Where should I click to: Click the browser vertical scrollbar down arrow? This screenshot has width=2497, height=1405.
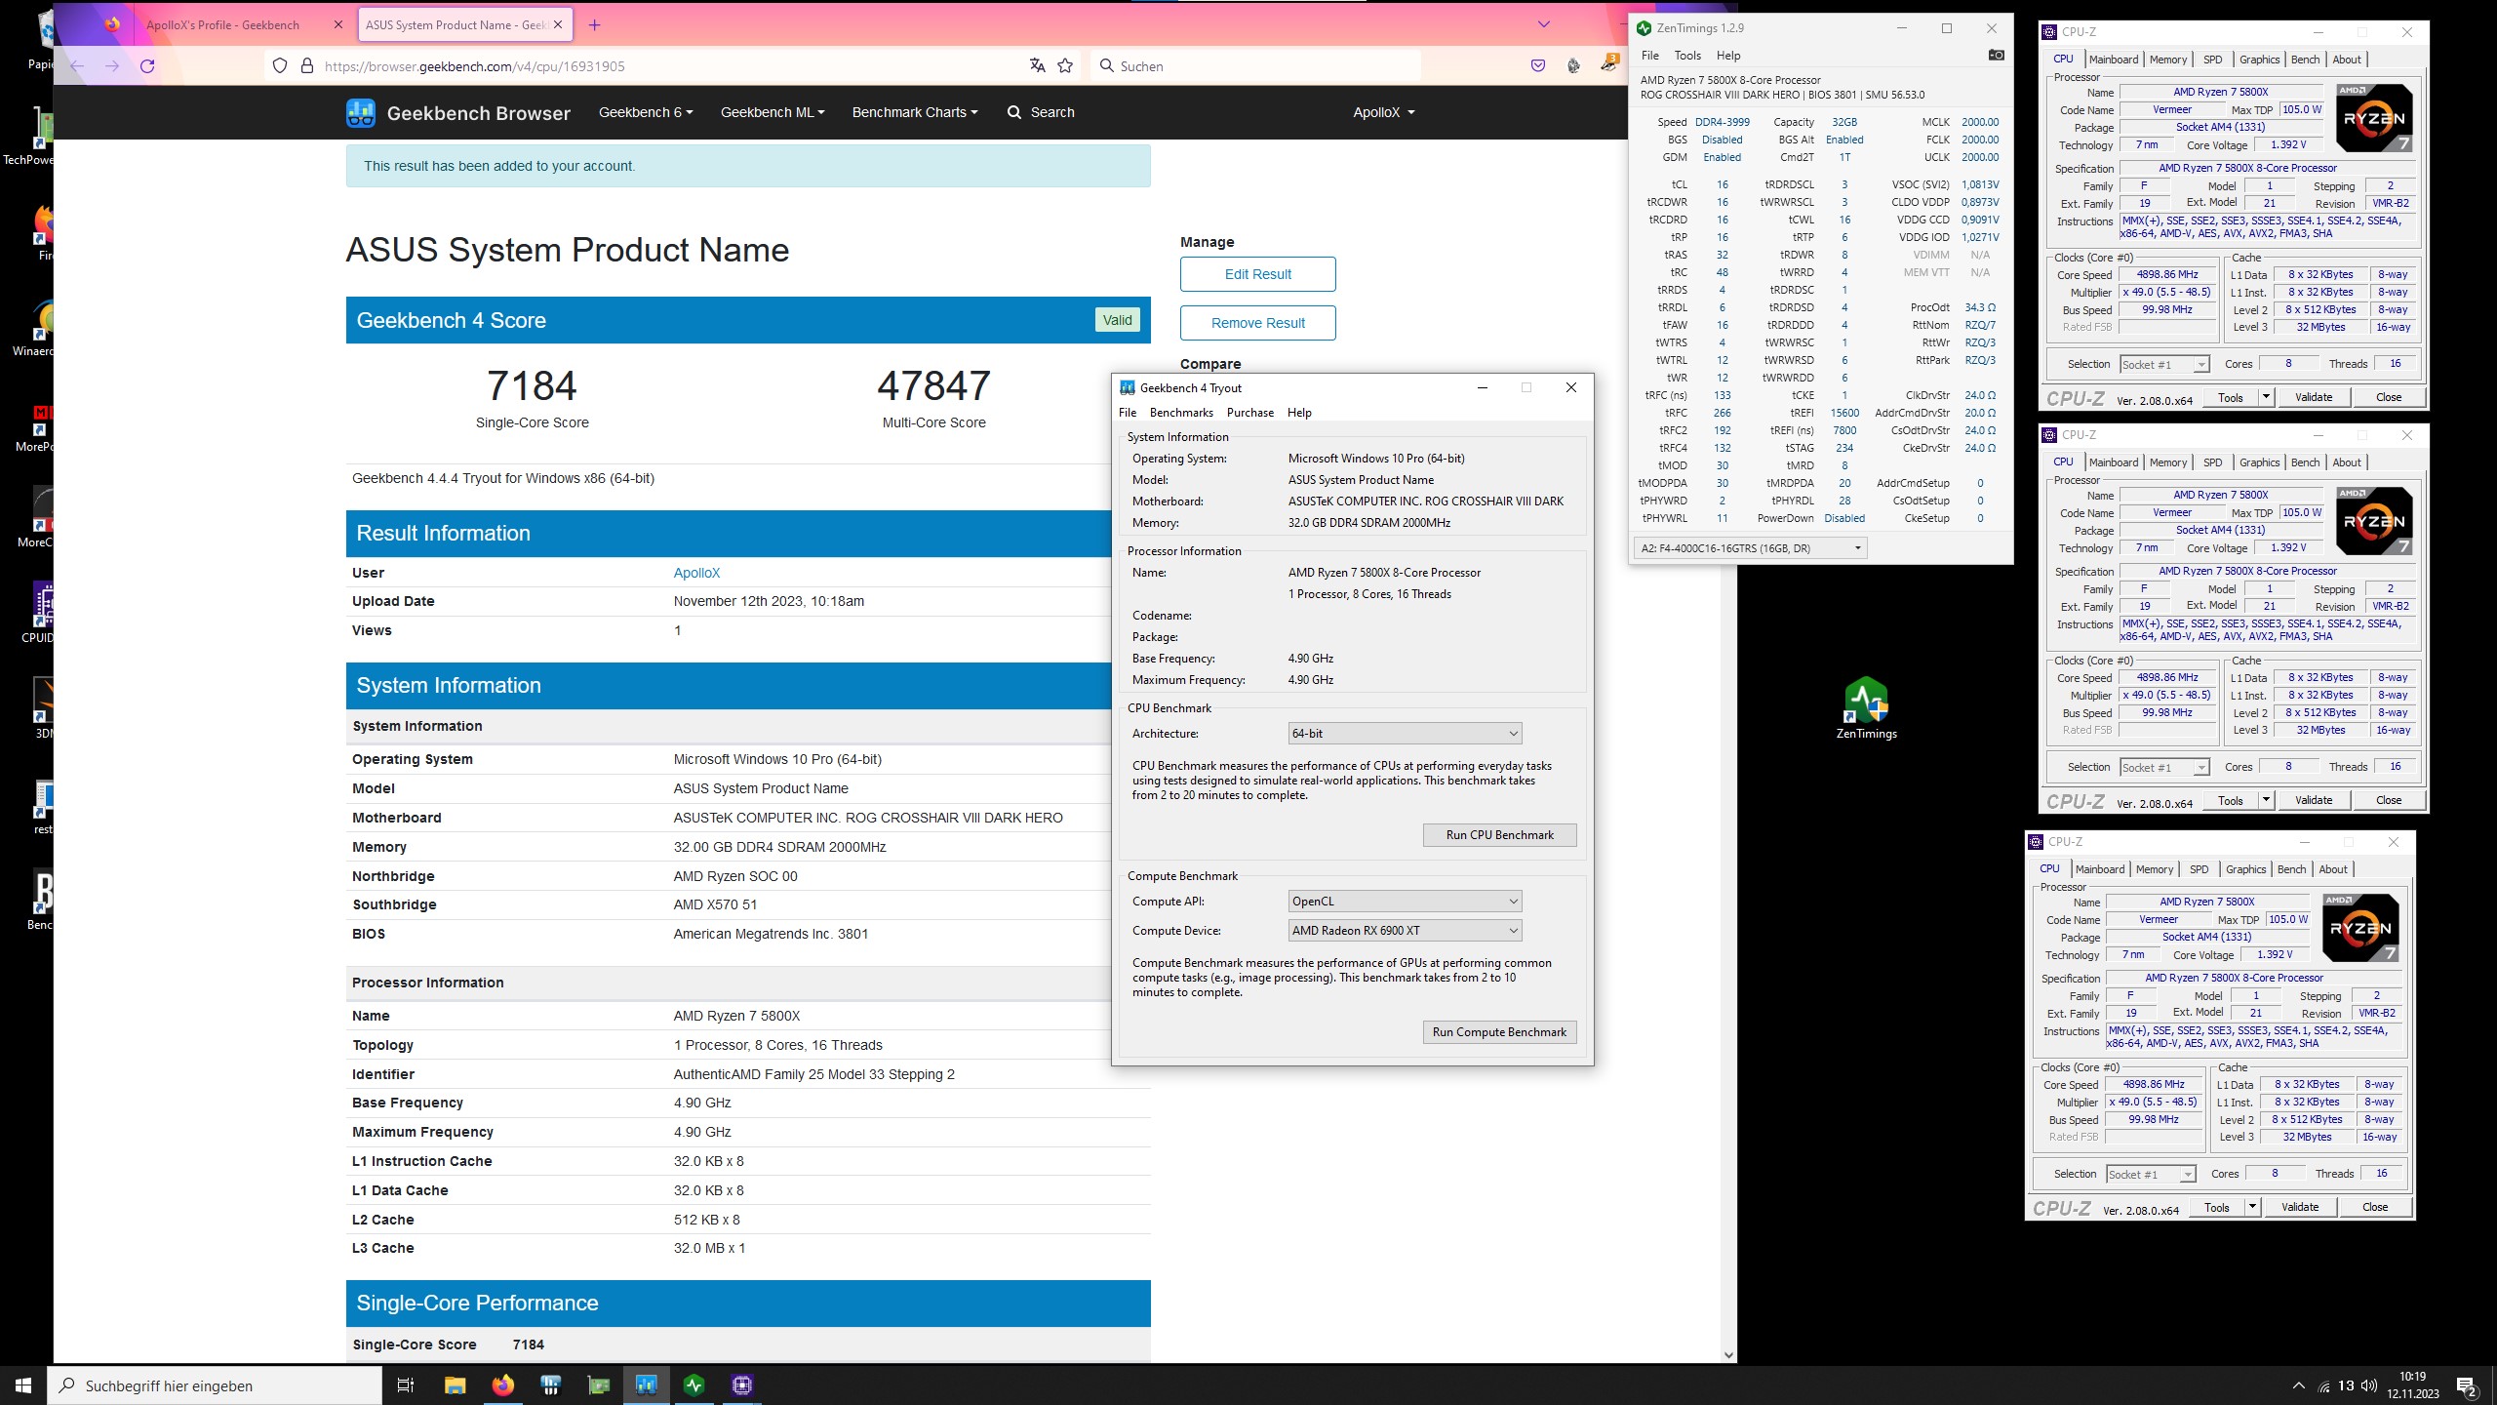(1728, 1354)
